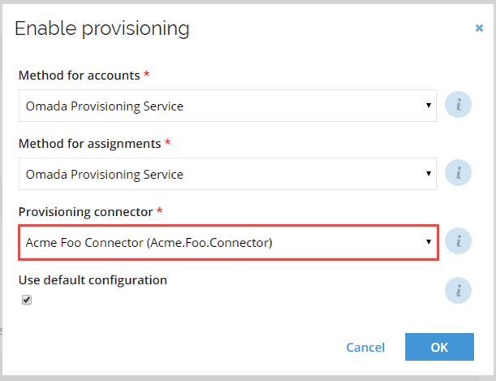This screenshot has height=381, width=496.
Task: Uncheck the Use default configuration checkbox
Action: [27, 300]
